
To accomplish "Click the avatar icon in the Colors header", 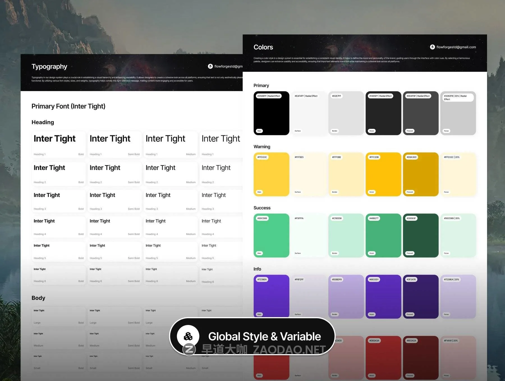I will pyautogui.click(x=432, y=47).
